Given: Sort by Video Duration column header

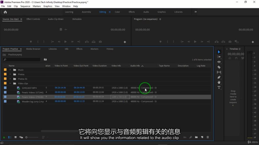Looking at the screenshot, I should coord(99,66).
